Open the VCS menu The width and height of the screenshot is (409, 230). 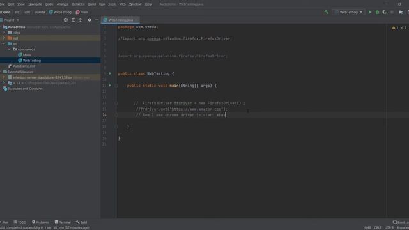pos(123,4)
